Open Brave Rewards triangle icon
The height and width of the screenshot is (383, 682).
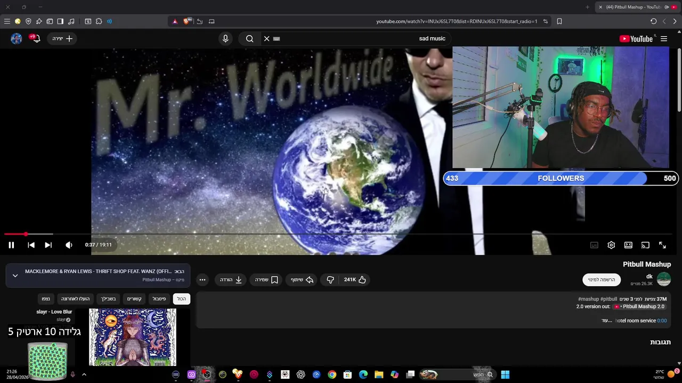click(x=175, y=21)
